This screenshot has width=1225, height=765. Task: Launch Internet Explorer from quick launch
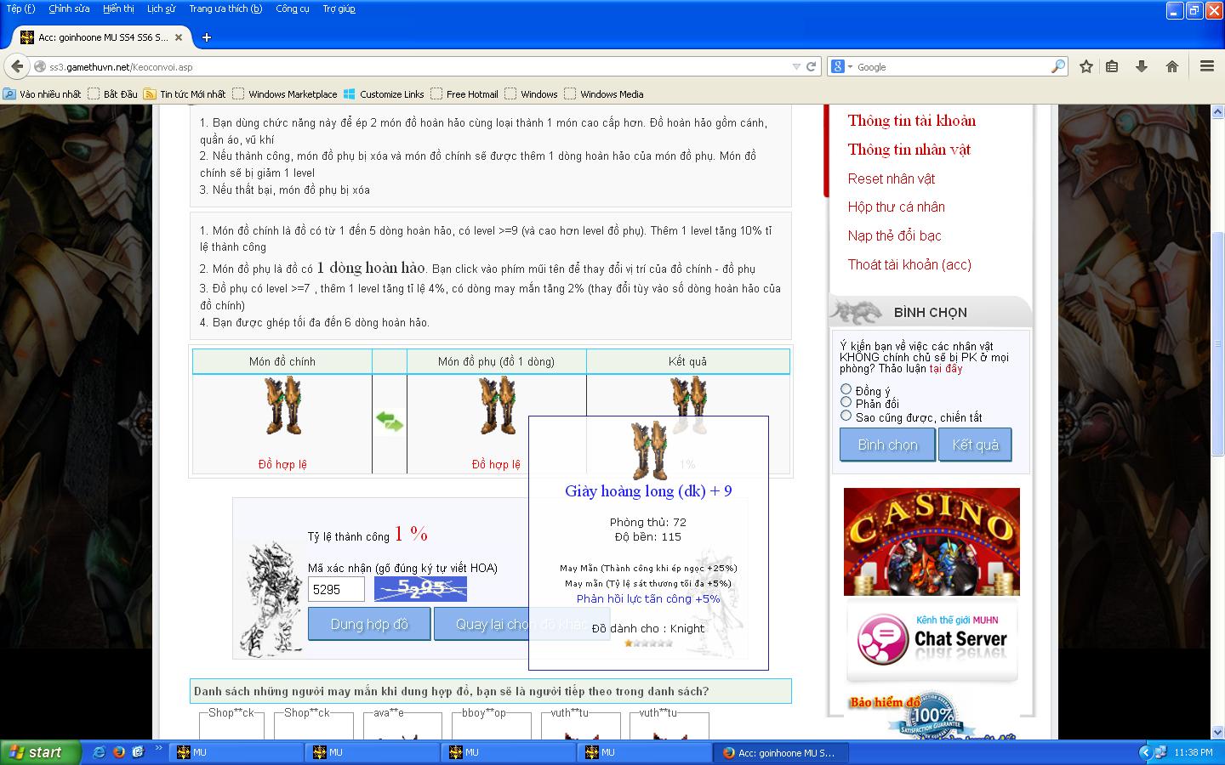pyautogui.click(x=99, y=752)
